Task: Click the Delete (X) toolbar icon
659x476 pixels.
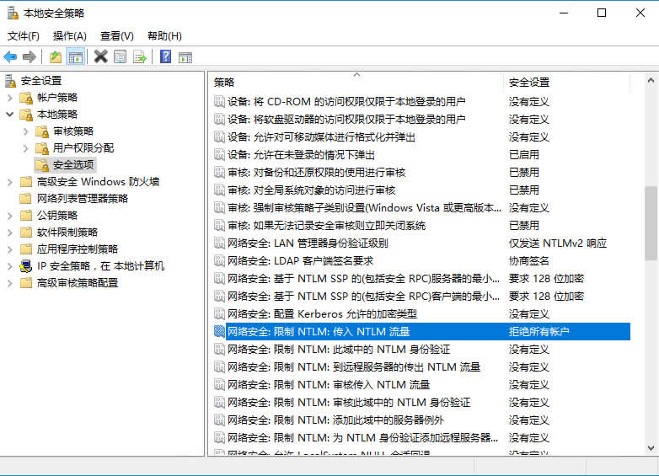Action: tap(101, 57)
